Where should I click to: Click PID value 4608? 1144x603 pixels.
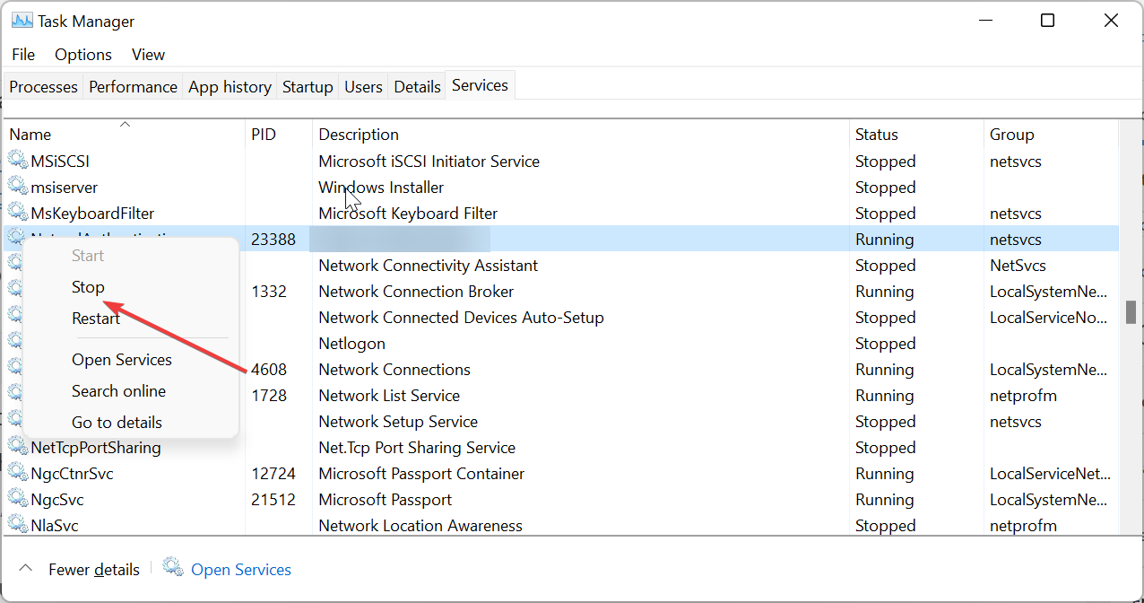269,370
